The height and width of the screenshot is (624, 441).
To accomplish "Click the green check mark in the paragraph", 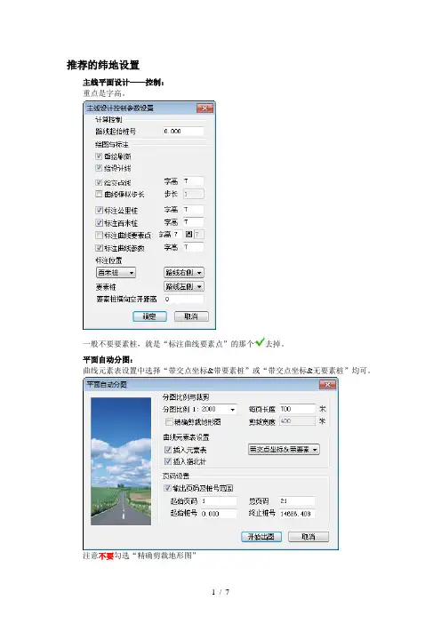I will coord(260,342).
